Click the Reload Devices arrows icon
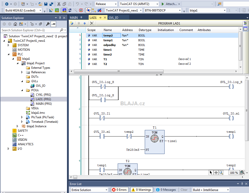This screenshot has width=249, height=193. (x=70, y=10)
